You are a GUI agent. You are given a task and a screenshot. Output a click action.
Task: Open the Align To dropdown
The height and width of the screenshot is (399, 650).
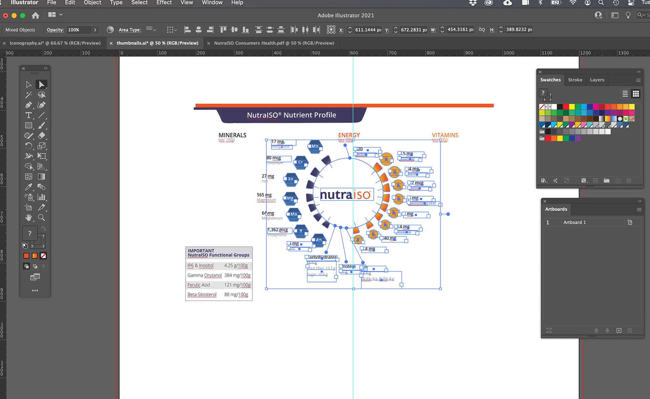tap(172, 30)
